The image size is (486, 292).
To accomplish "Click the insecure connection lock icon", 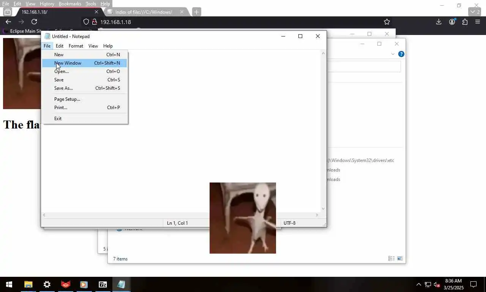I will [95, 22].
